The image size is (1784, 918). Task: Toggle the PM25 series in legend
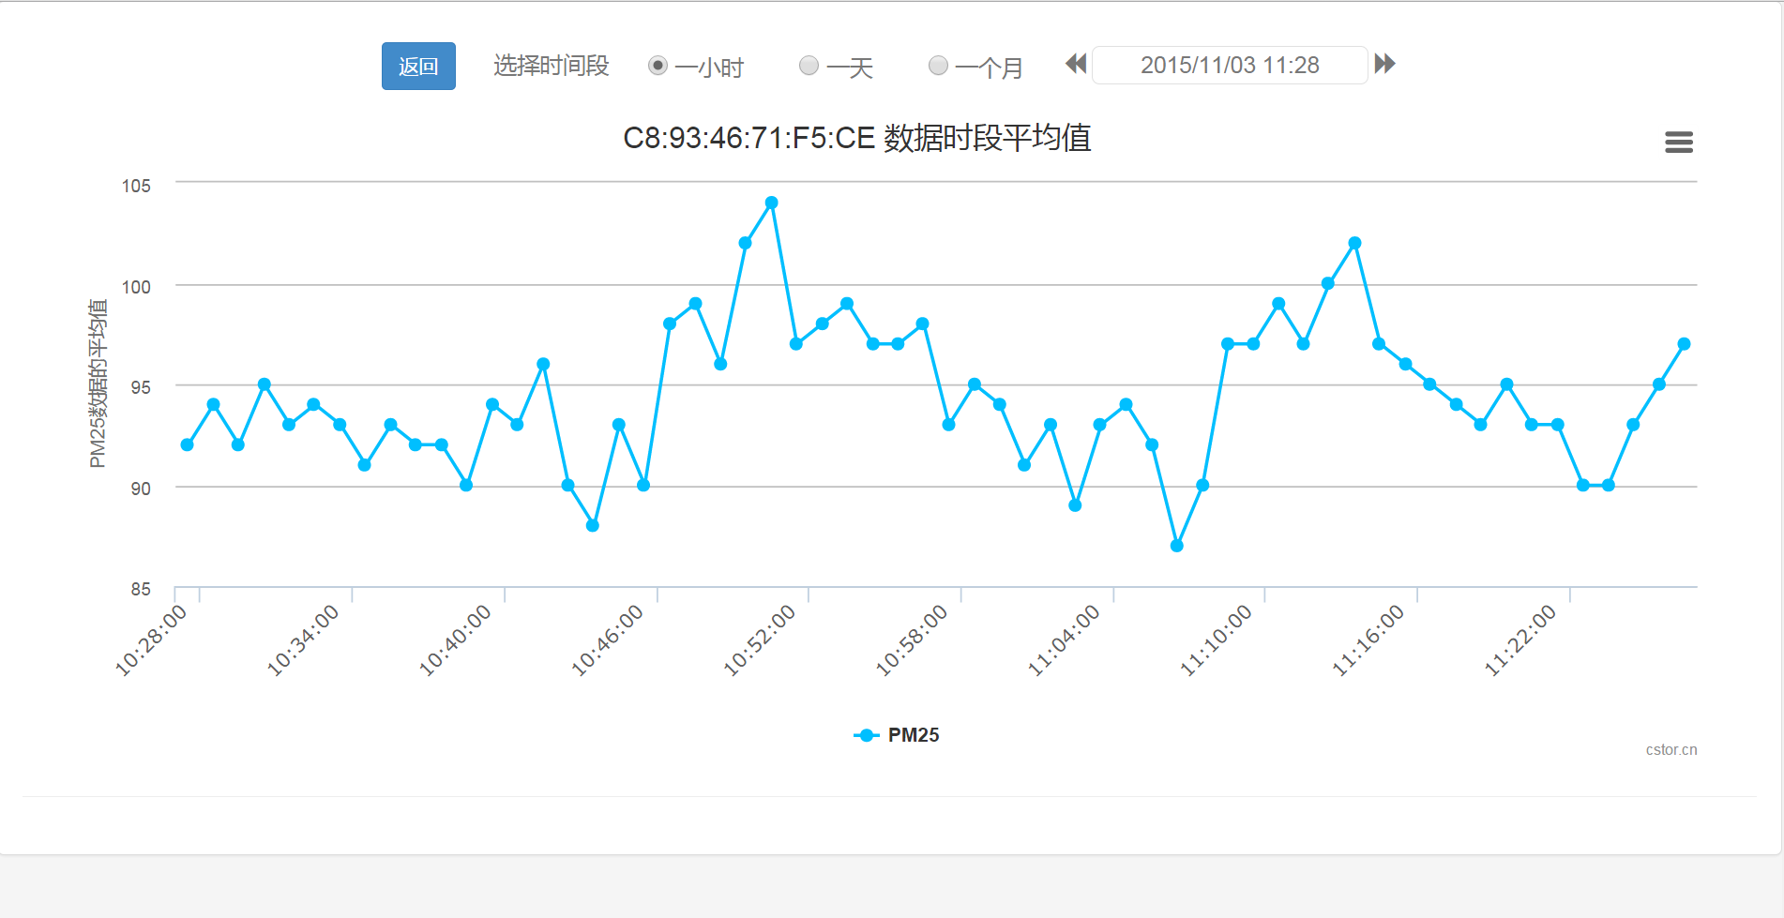(x=913, y=735)
